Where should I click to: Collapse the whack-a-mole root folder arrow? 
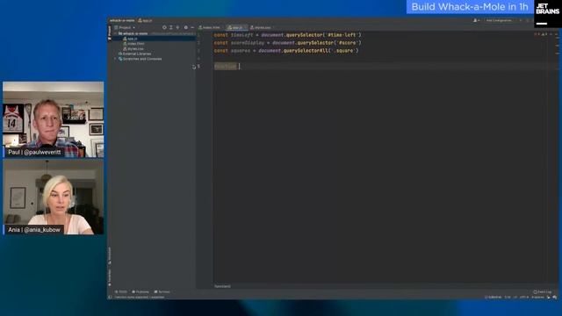pyautogui.click(x=115, y=33)
